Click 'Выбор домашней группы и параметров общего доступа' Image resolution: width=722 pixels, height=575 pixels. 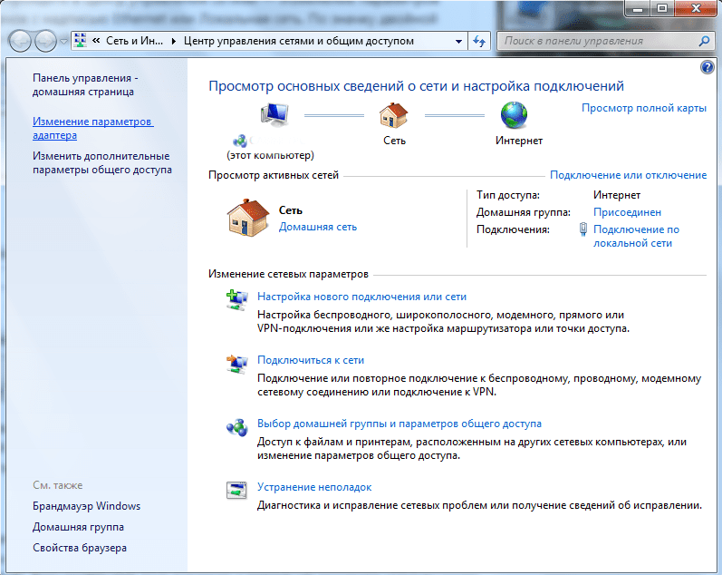pyautogui.click(x=400, y=424)
